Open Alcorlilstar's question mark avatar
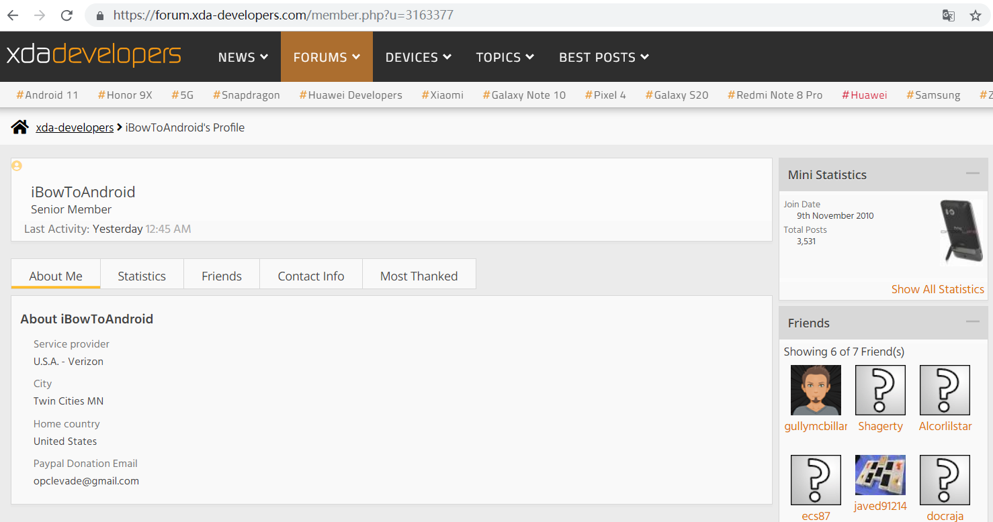The width and height of the screenshot is (993, 522). [945, 390]
